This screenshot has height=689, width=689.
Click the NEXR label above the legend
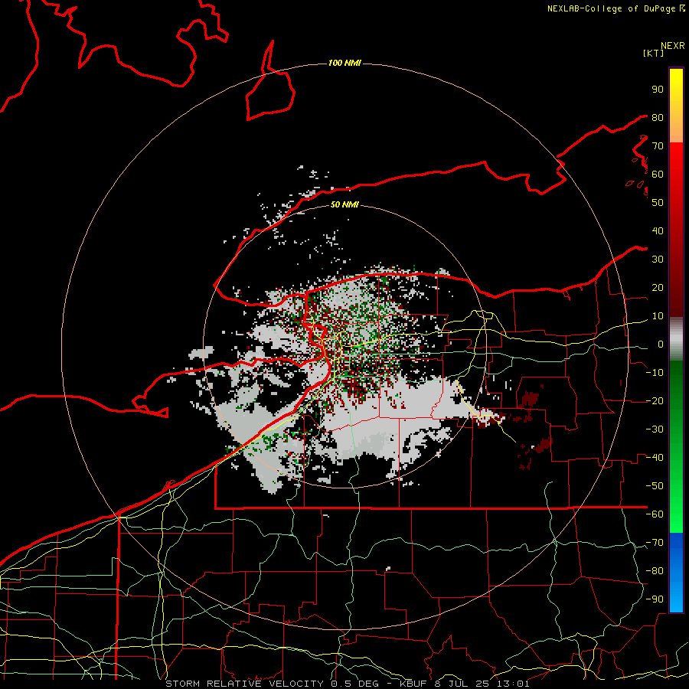pyautogui.click(x=673, y=46)
